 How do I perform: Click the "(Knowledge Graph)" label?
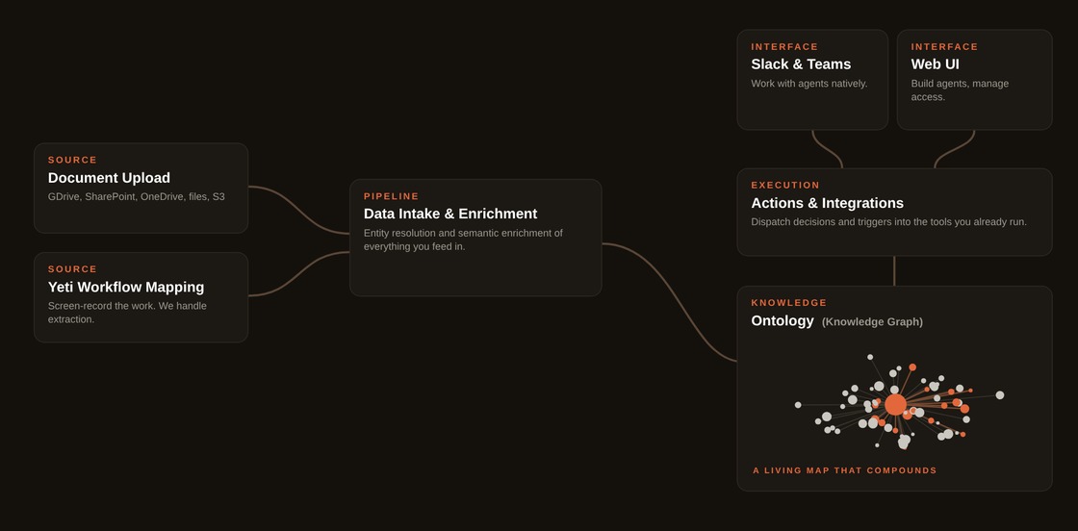872,322
